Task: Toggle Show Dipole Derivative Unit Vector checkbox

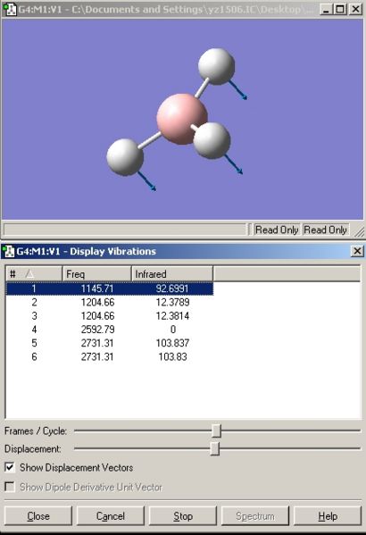Action: (x=10, y=487)
